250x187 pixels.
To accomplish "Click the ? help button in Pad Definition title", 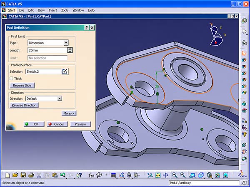I will click(x=86, y=28).
